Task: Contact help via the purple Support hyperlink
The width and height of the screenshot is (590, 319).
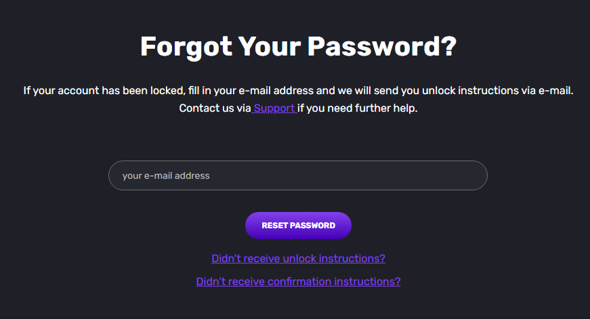Action: [x=274, y=108]
